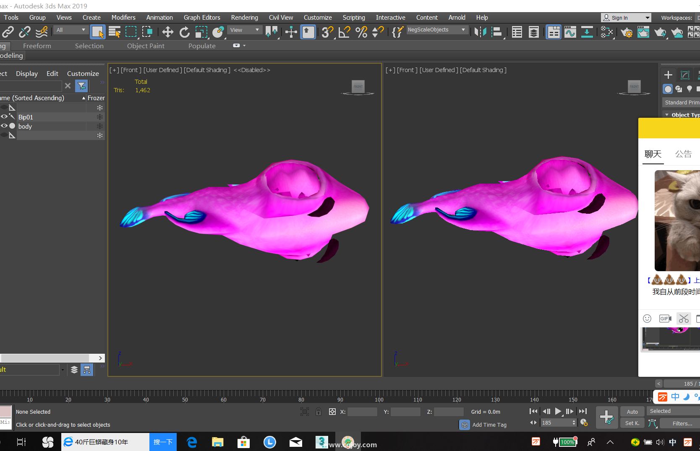Click frame 100 on the timeline
Screen dimensions: 700x451
pos(379,394)
